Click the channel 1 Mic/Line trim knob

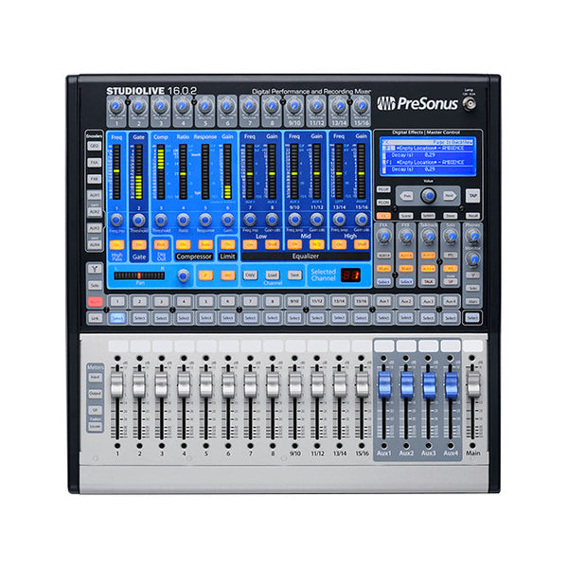point(116,106)
